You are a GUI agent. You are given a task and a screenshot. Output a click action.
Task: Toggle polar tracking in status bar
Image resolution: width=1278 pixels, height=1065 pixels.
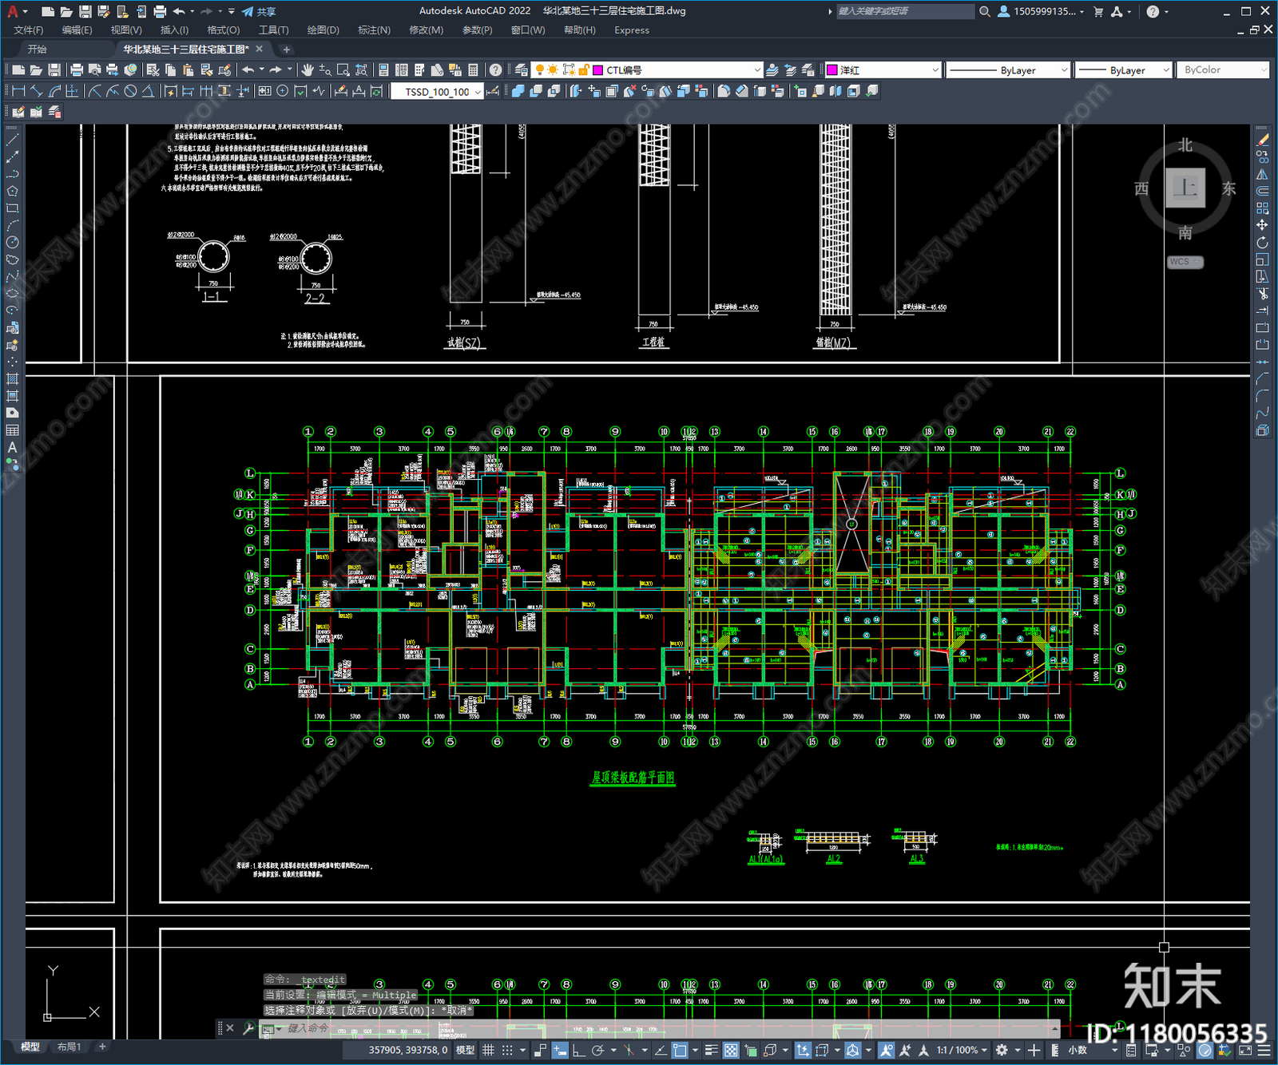pos(597,1050)
